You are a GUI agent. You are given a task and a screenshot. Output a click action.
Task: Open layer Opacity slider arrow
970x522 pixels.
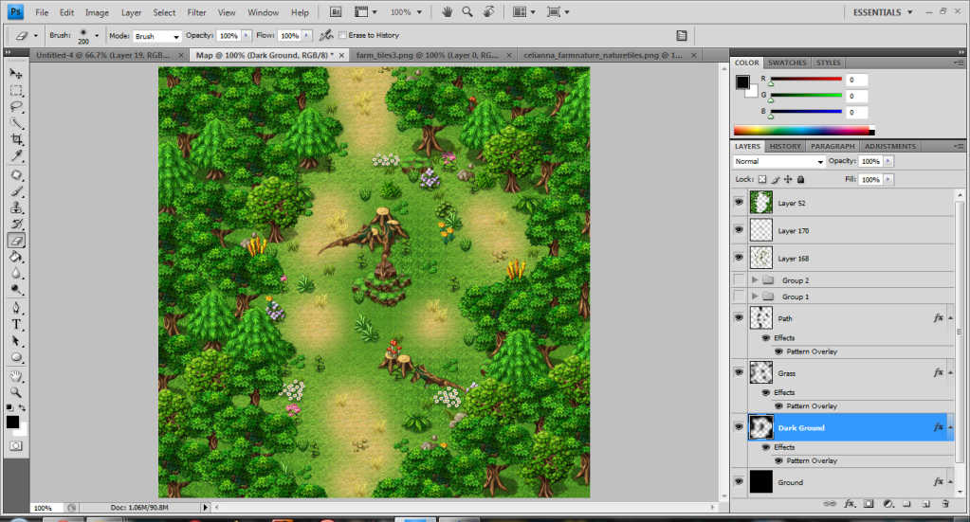click(x=888, y=161)
